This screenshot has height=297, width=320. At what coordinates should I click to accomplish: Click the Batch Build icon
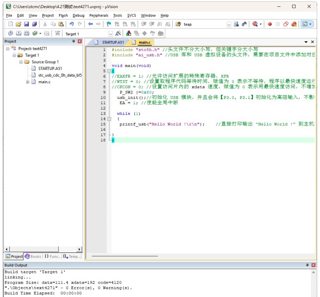(x=35, y=33)
